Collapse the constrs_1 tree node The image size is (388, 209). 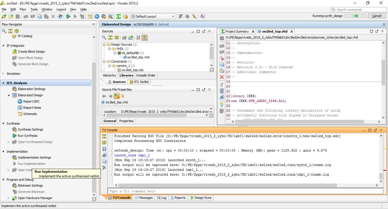(x=110, y=66)
